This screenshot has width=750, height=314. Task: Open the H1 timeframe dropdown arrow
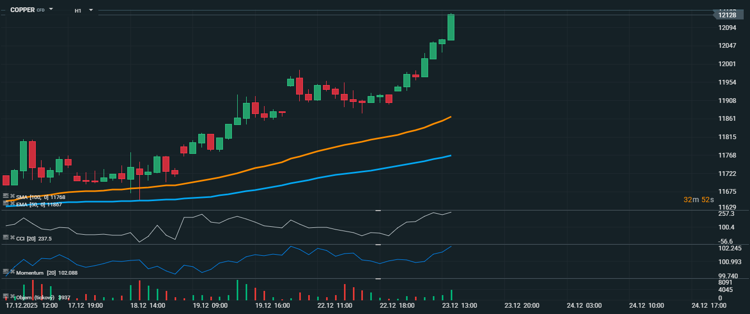[x=91, y=10]
